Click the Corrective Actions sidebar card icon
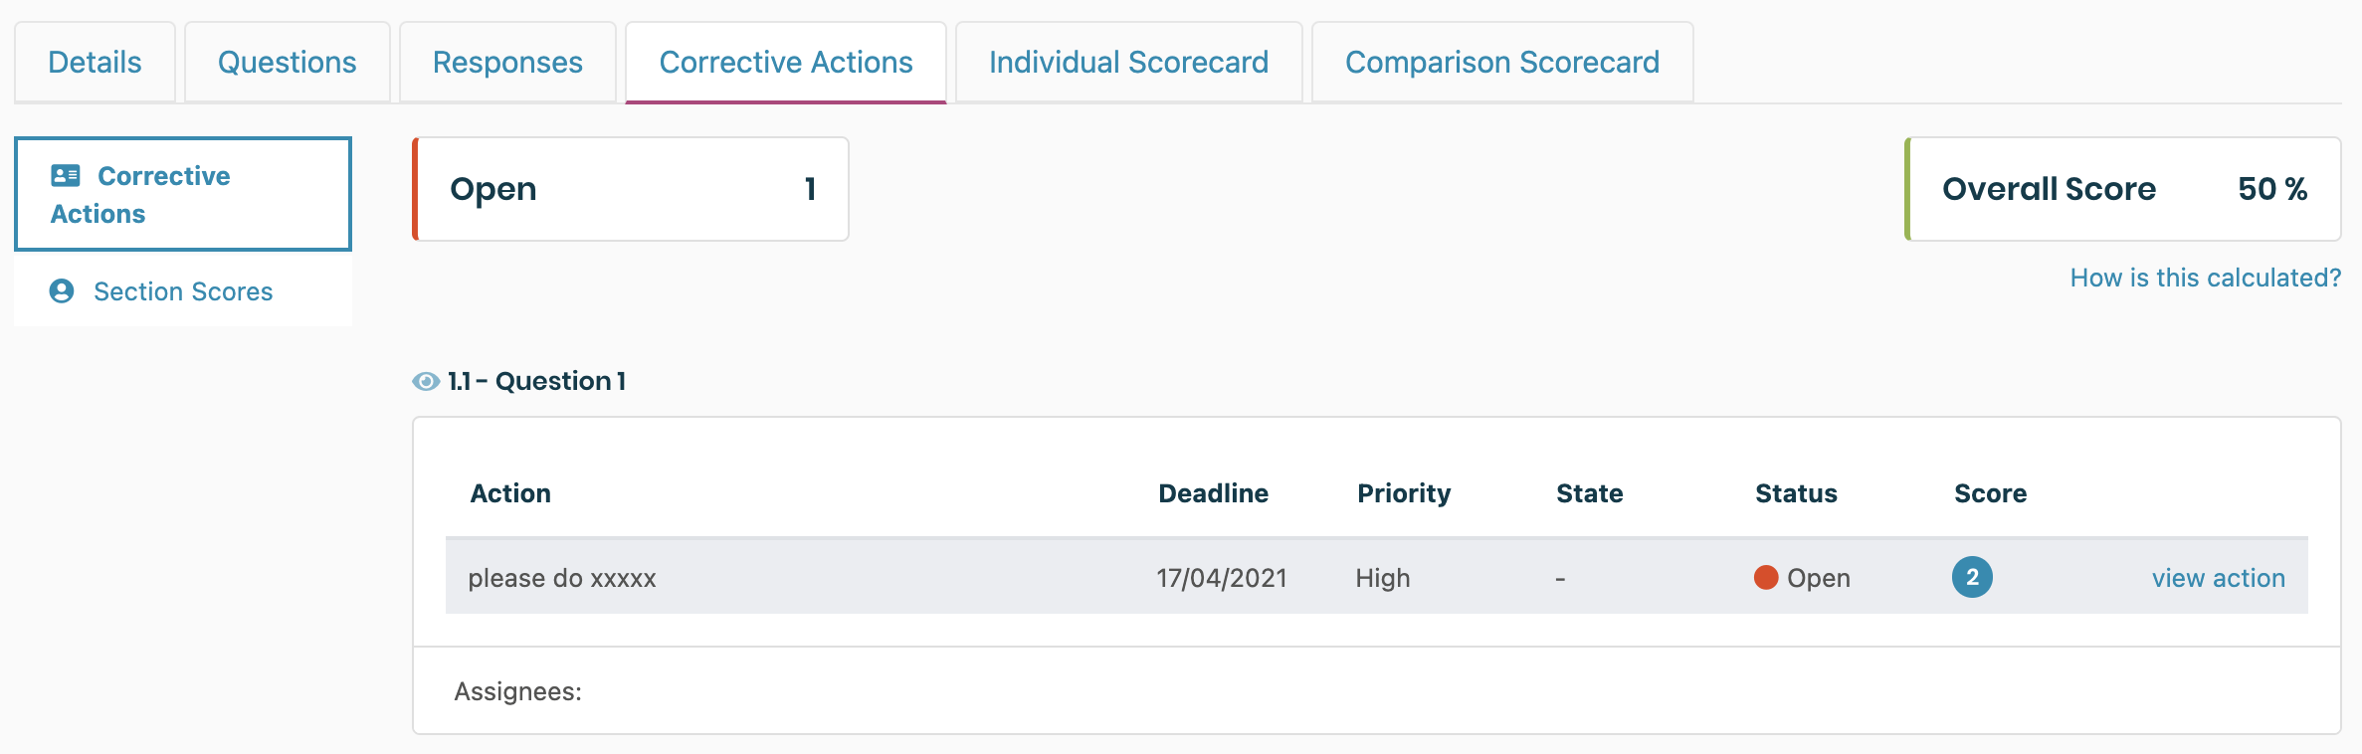The width and height of the screenshot is (2362, 754). tap(66, 176)
